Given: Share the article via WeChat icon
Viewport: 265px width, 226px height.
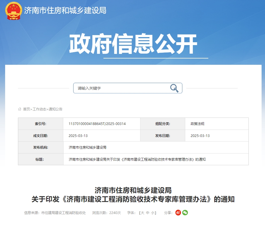Looking at the screenshot, I should click(x=185, y=213).
